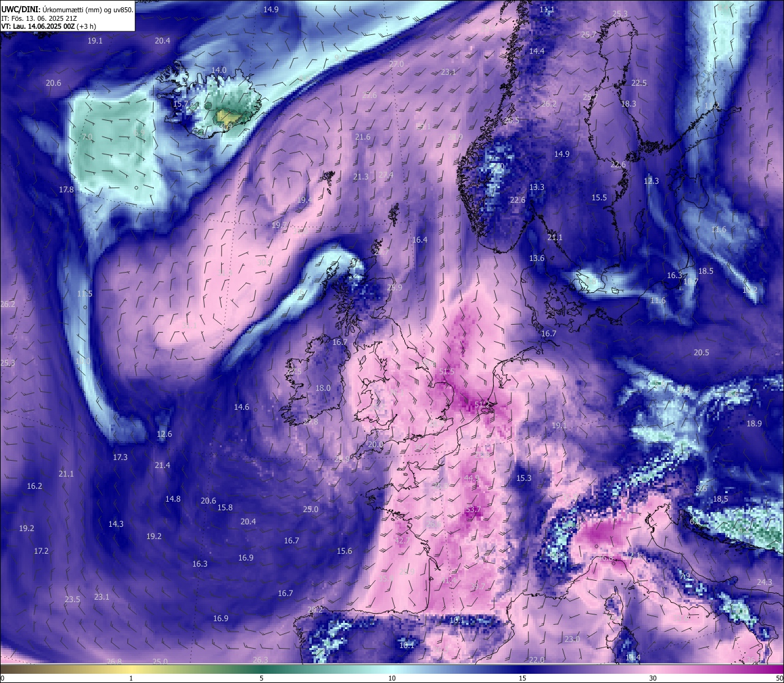Click the UWC/DINI Úrkomumætti title line
784x683 pixels.
pyautogui.click(x=67, y=10)
